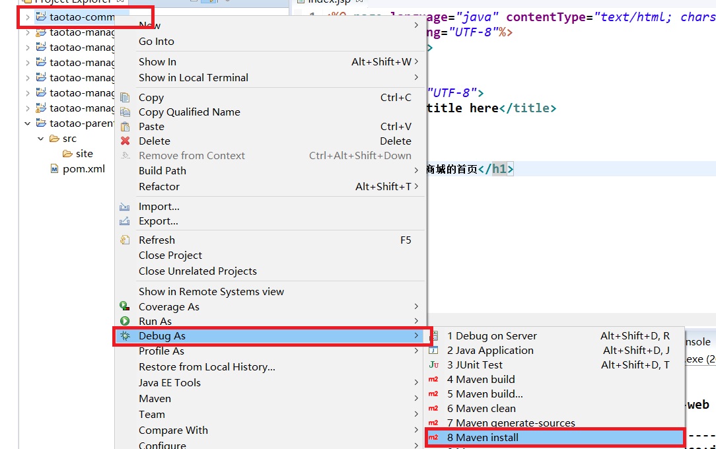Click the "UTF-8" charset value in editor
This screenshot has height=449, width=716.
(x=452, y=93)
